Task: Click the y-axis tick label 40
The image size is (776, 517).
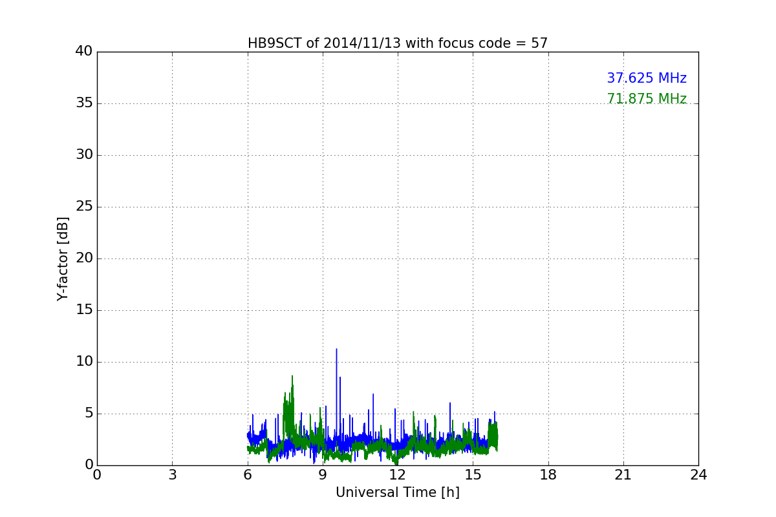Action: point(84,52)
